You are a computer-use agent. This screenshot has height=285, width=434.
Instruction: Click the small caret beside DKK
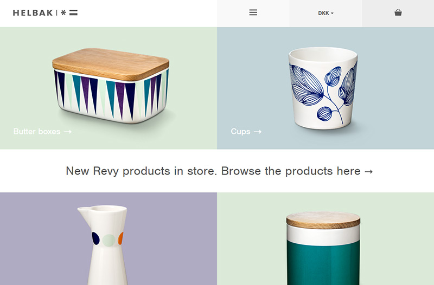pos(332,13)
